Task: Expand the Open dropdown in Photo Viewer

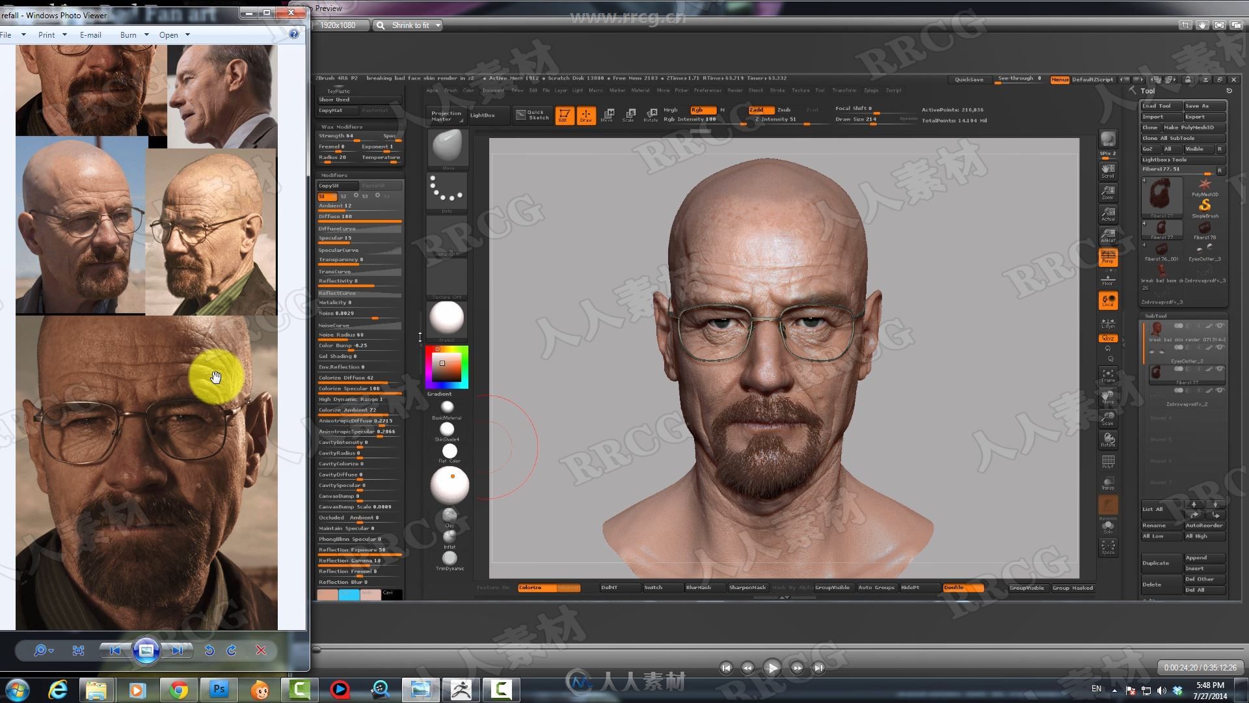Action: 187,34
